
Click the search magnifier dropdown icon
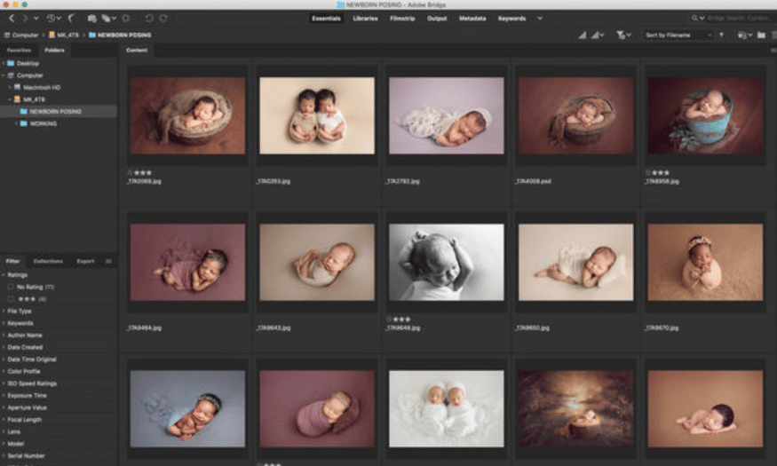click(698, 19)
